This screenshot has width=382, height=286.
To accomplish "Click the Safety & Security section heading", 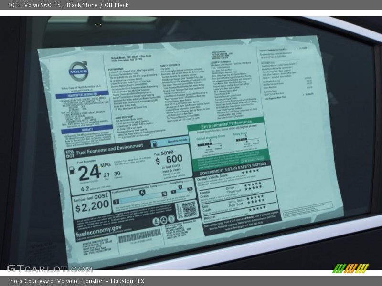I will 170,65.
